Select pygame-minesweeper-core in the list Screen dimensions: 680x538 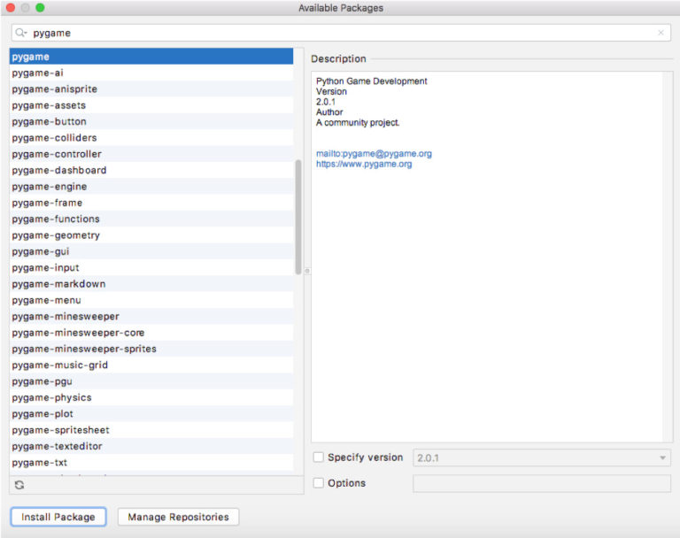tap(78, 333)
